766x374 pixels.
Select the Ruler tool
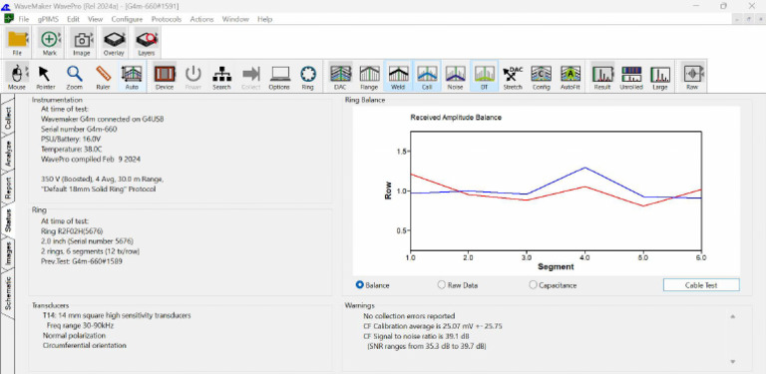point(103,77)
